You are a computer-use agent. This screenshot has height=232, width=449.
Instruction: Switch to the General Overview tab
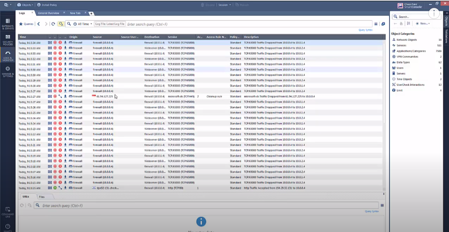[48, 13]
